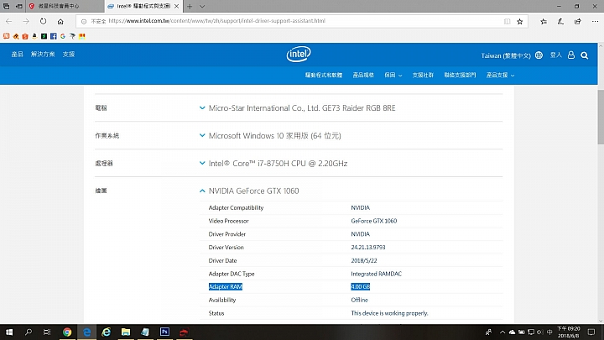
Task: Open the 產品 menu on Intel header
Action: (x=17, y=55)
